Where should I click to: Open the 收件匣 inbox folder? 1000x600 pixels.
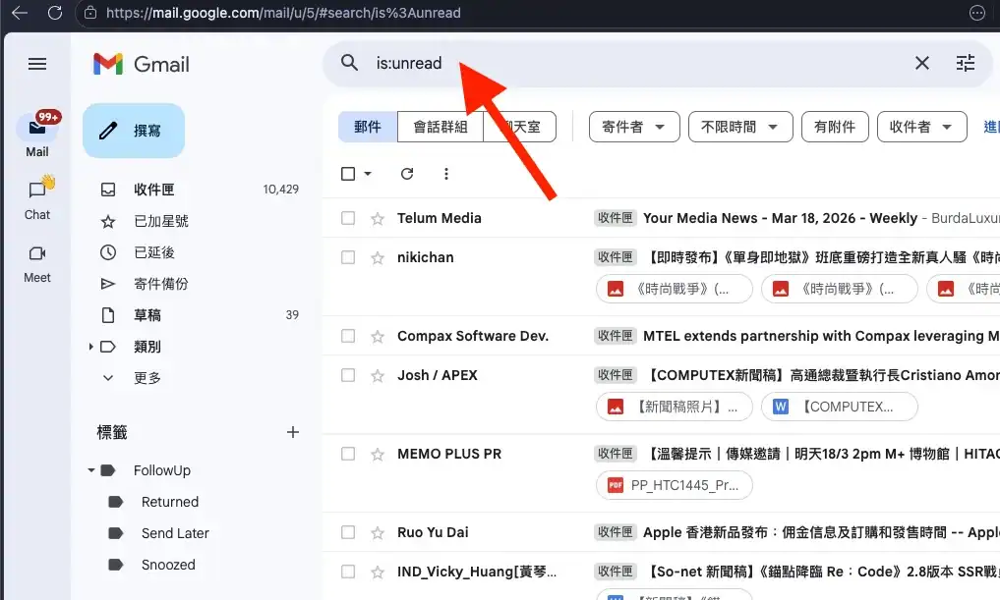tap(154, 190)
